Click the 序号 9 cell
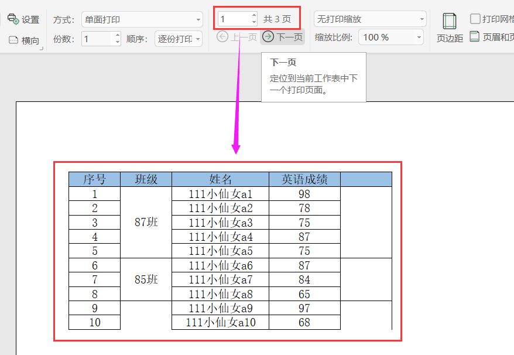Image resolution: width=514 pixels, height=355 pixels. pos(94,308)
